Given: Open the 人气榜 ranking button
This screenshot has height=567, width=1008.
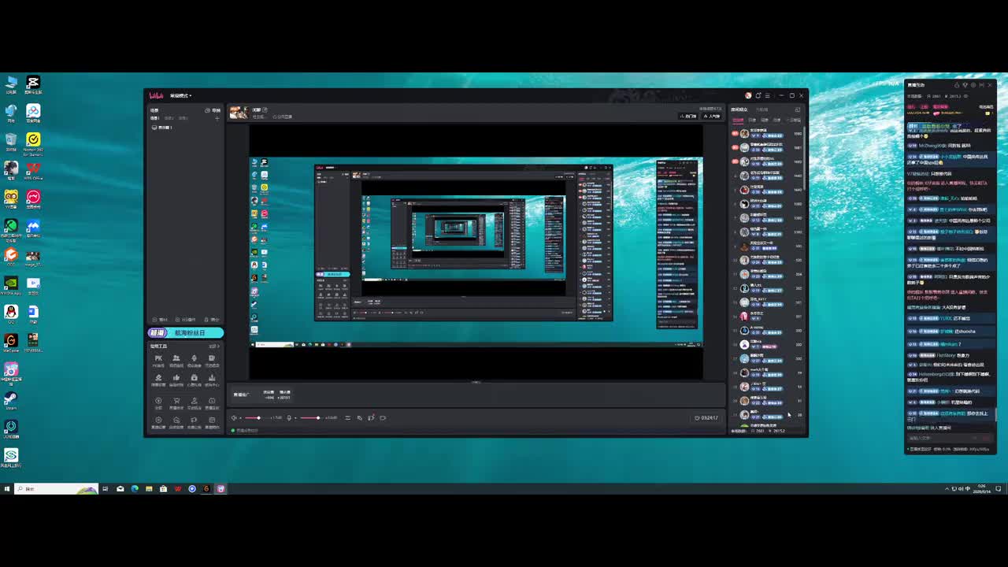Looking at the screenshot, I should point(712,117).
